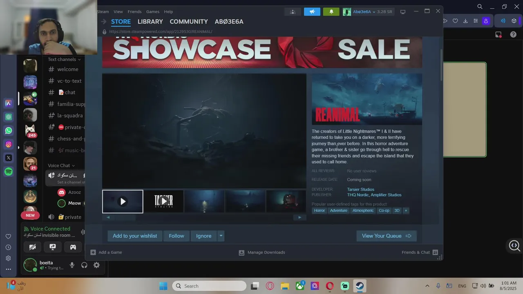The height and width of the screenshot is (294, 523).
Task: Open THQ Nordic publisher link
Action: [x=358, y=195]
